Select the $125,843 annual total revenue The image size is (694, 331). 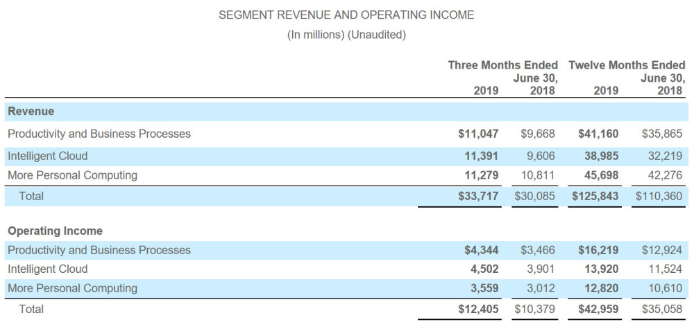[595, 196]
